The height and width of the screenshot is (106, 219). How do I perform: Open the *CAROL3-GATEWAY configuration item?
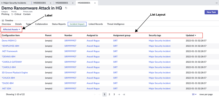[x=12, y=62]
